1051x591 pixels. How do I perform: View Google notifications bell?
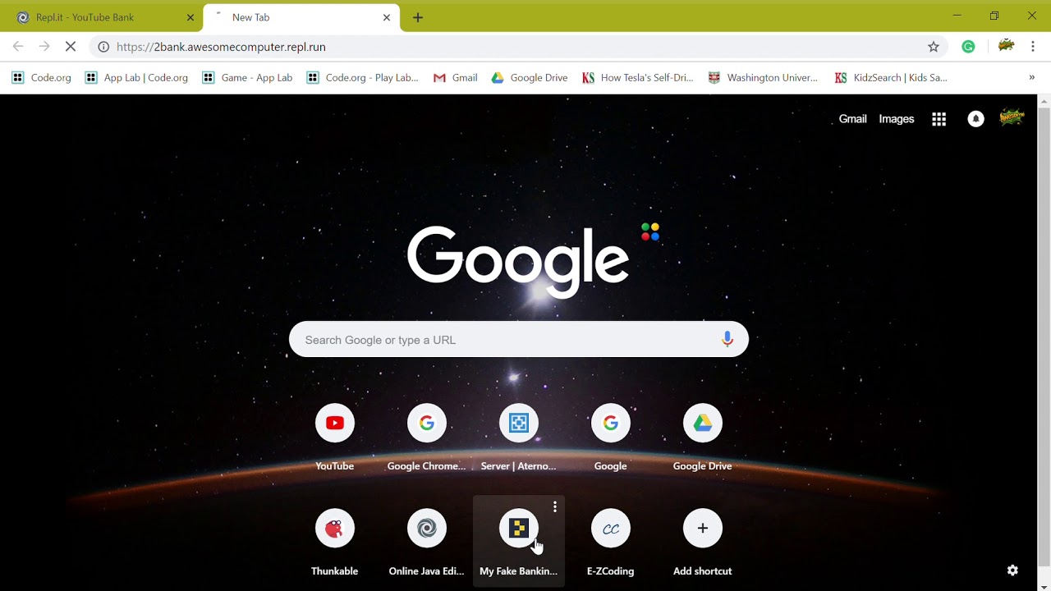[975, 119]
